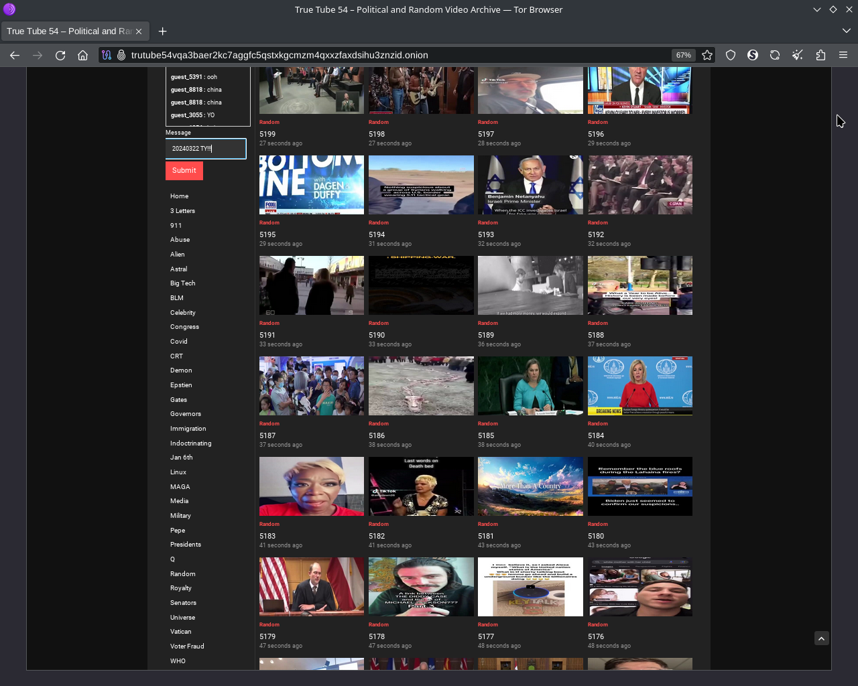
Task: Open video 5178 TikTok man thumbnail
Action: pos(421,587)
